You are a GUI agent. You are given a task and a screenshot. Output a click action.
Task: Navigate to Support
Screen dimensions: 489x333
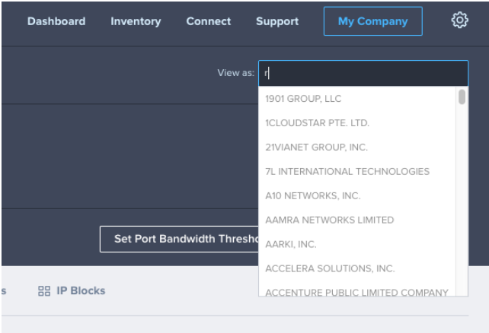pyautogui.click(x=277, y=21)
